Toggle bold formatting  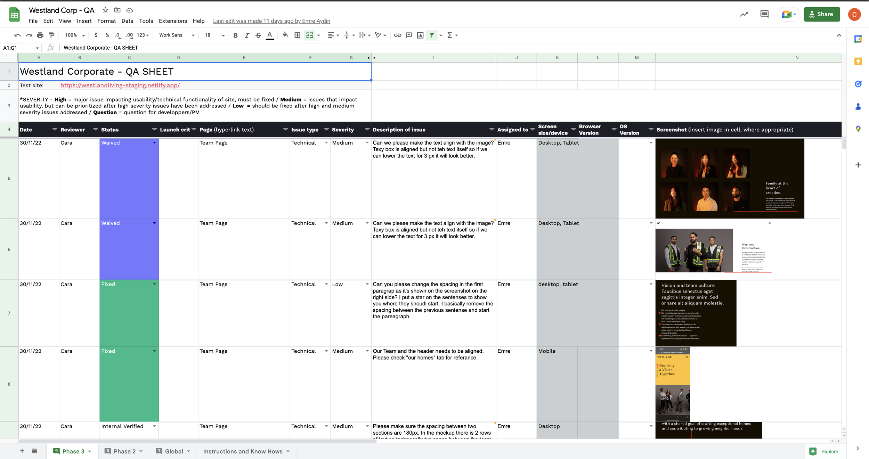coord(235,35)
